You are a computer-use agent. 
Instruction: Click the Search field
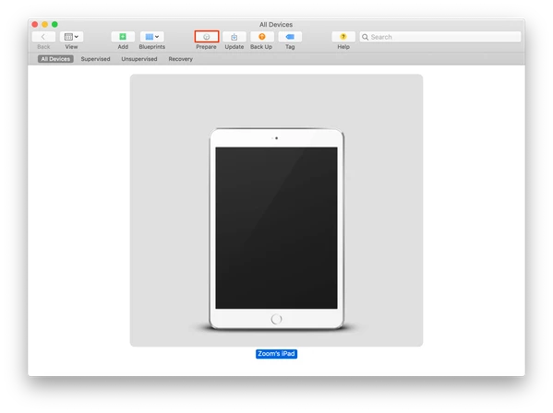pos(440,37)
